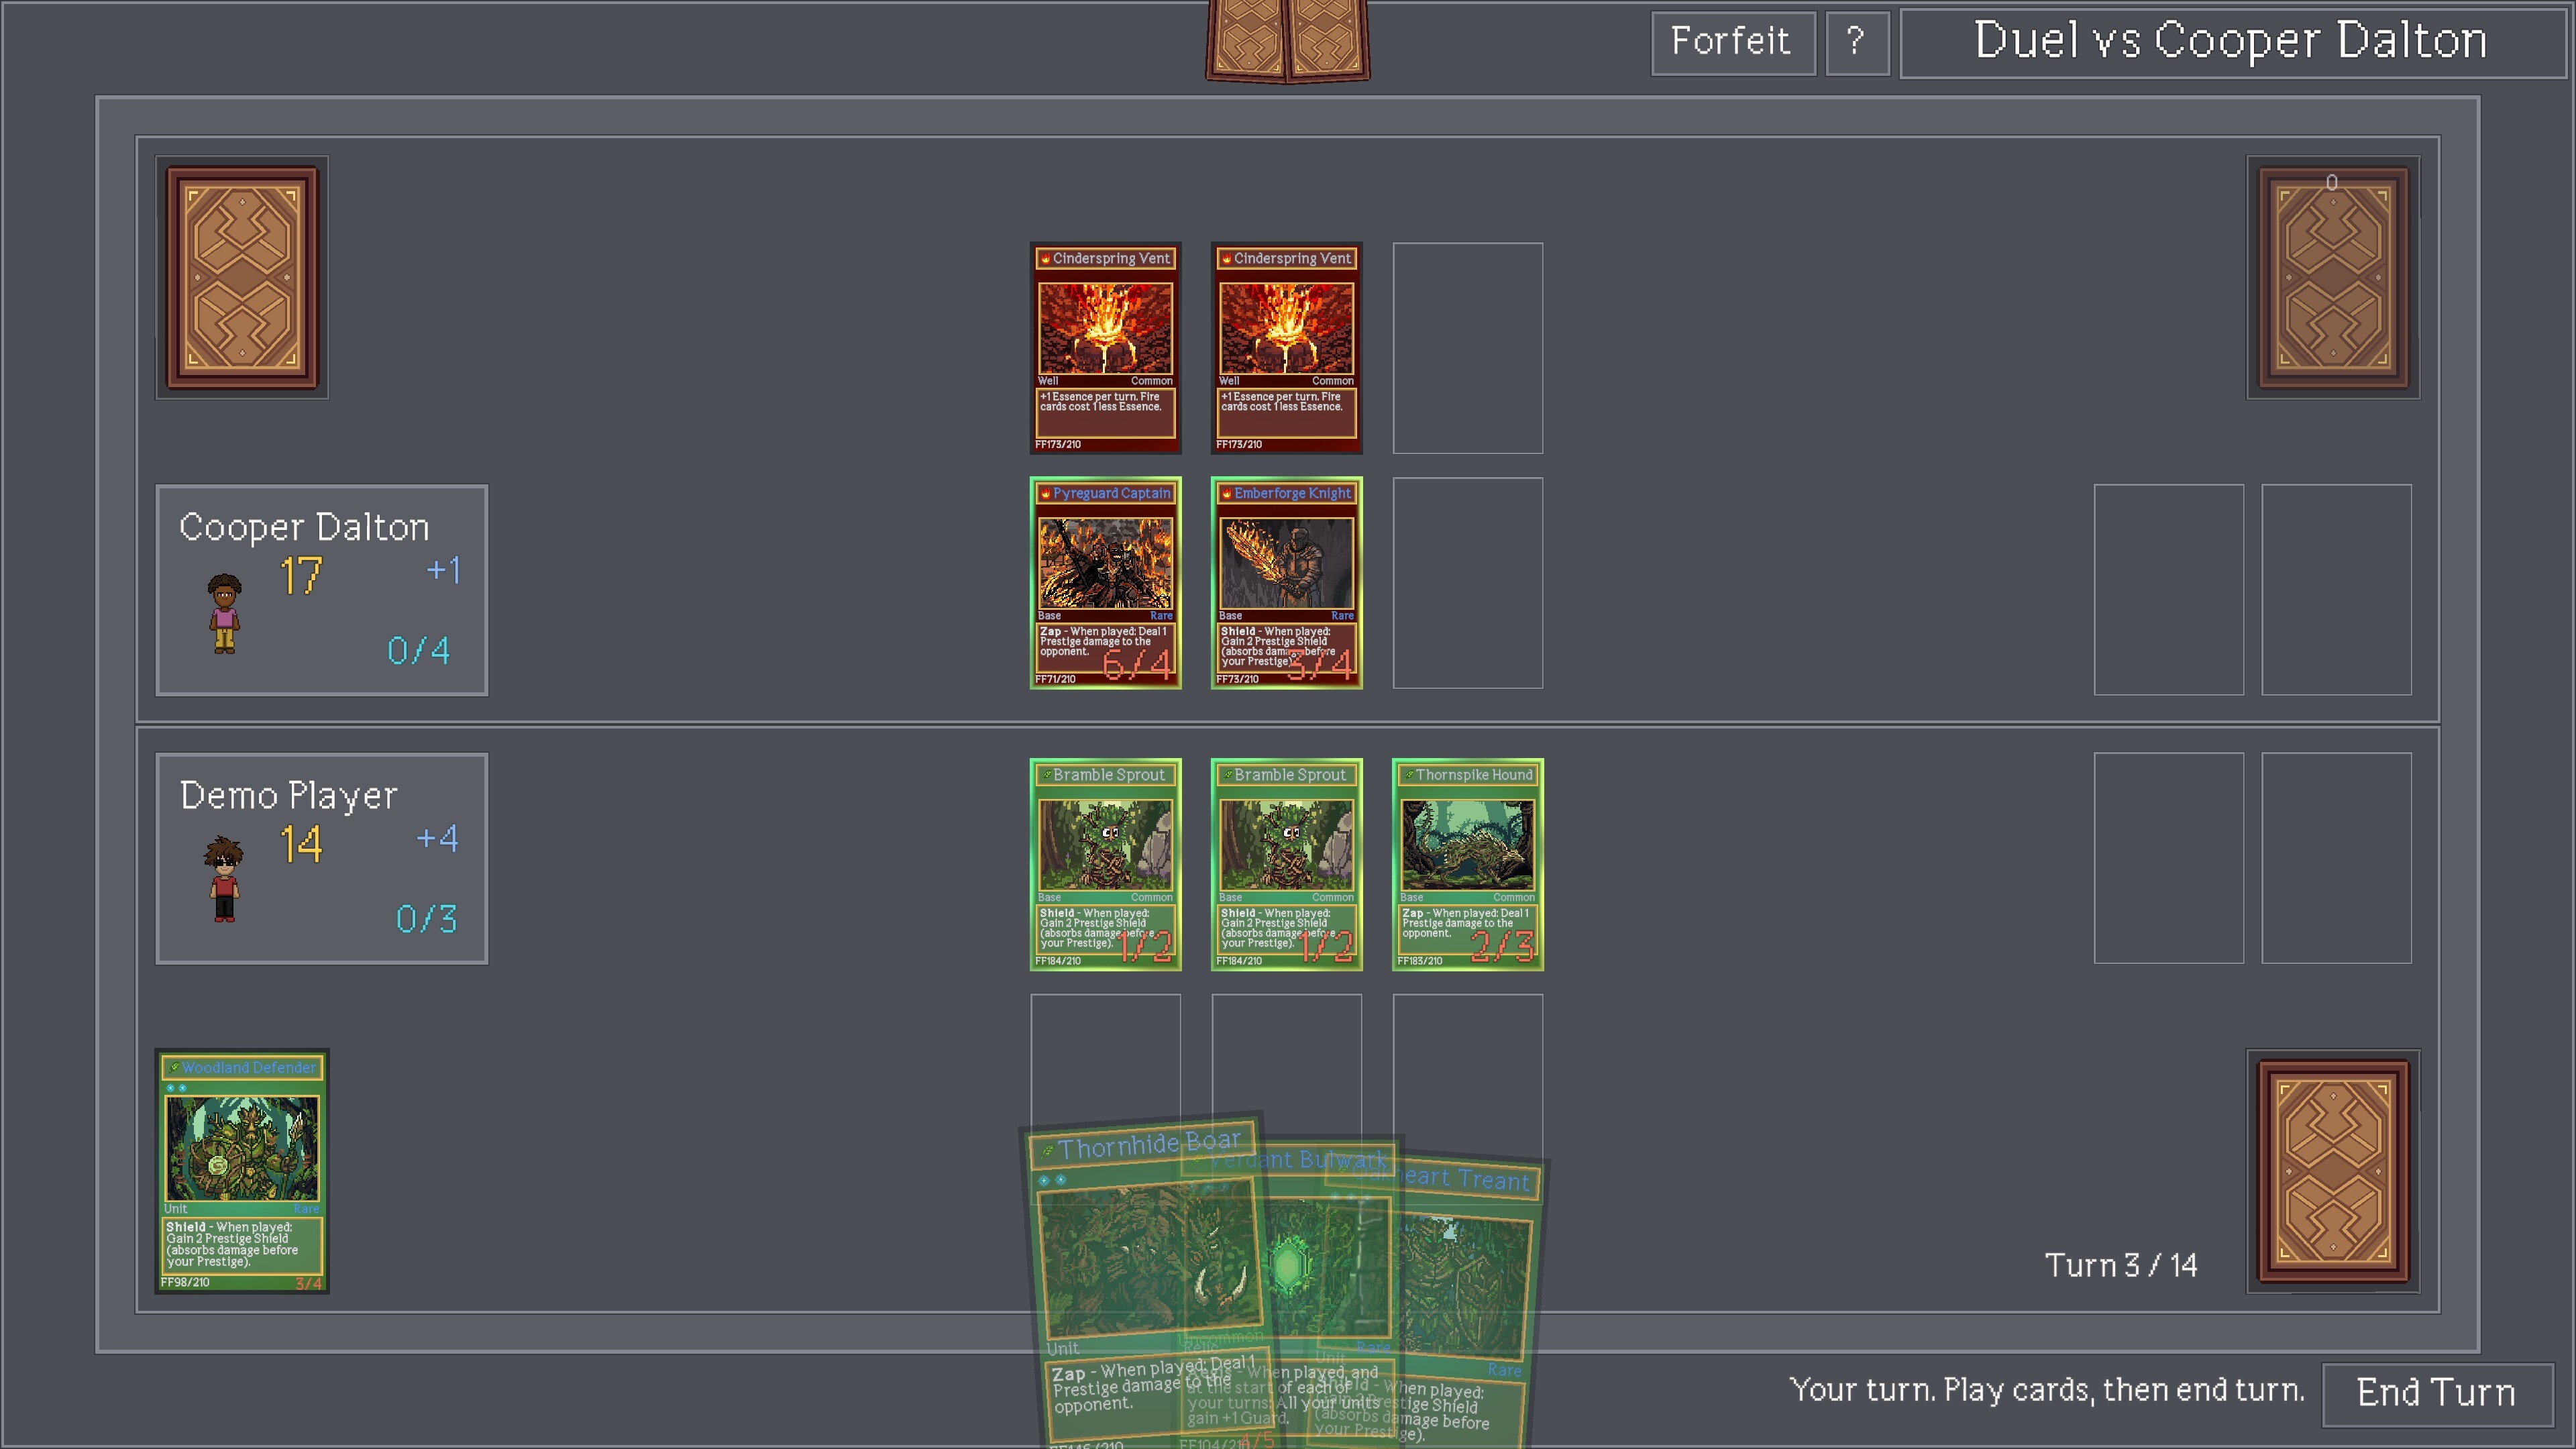This screenshot has height=1449, width=2576.
Task: Click the Woodland Defender card
Action: pos(242,1171)
